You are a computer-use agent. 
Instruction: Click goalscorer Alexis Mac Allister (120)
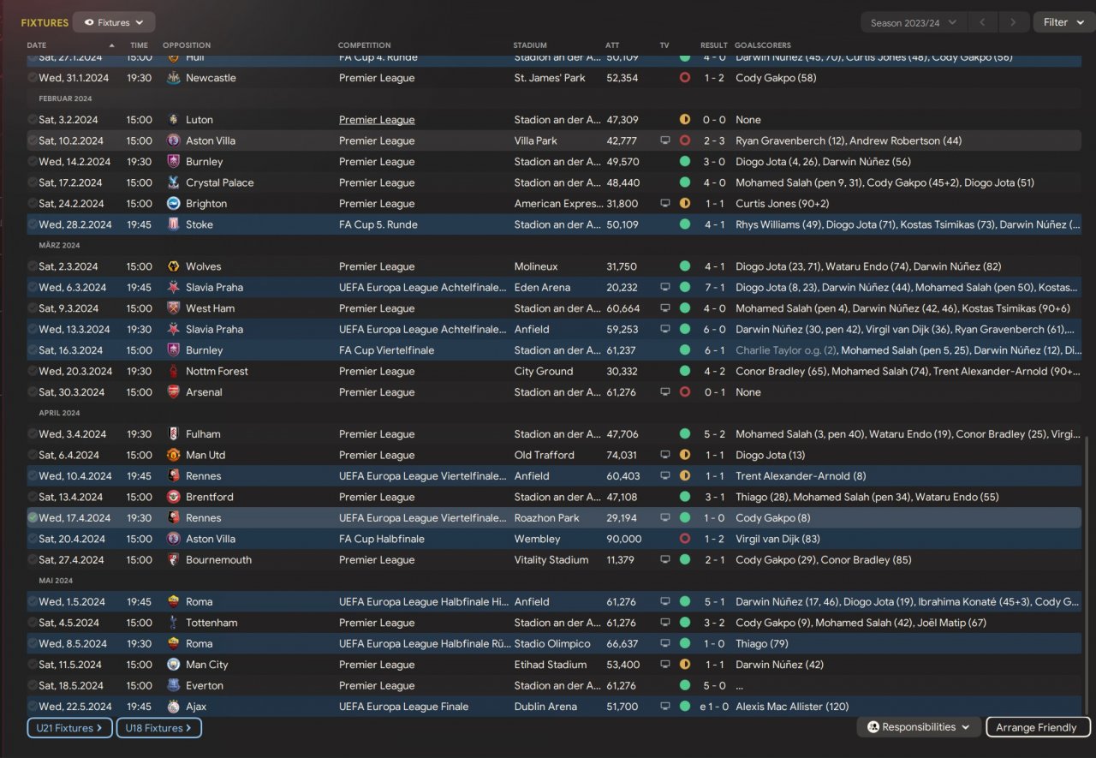coord(791,707)
